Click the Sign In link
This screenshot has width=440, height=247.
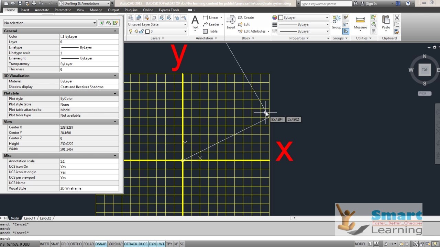[371, 4]
